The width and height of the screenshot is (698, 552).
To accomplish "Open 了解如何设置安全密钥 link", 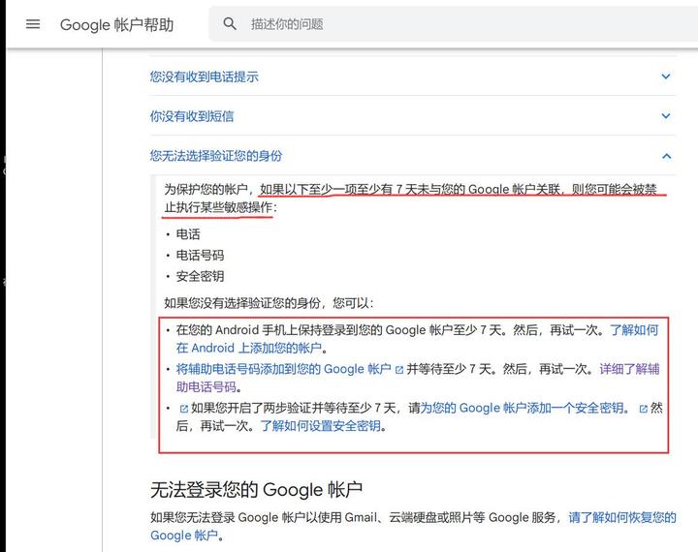I will (x=320, y=426).
